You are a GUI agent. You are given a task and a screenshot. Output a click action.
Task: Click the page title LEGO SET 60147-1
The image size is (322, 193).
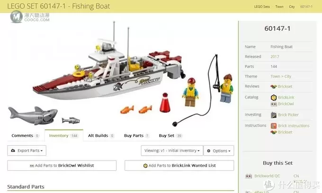pyautogui.click(x=59, y=6)
